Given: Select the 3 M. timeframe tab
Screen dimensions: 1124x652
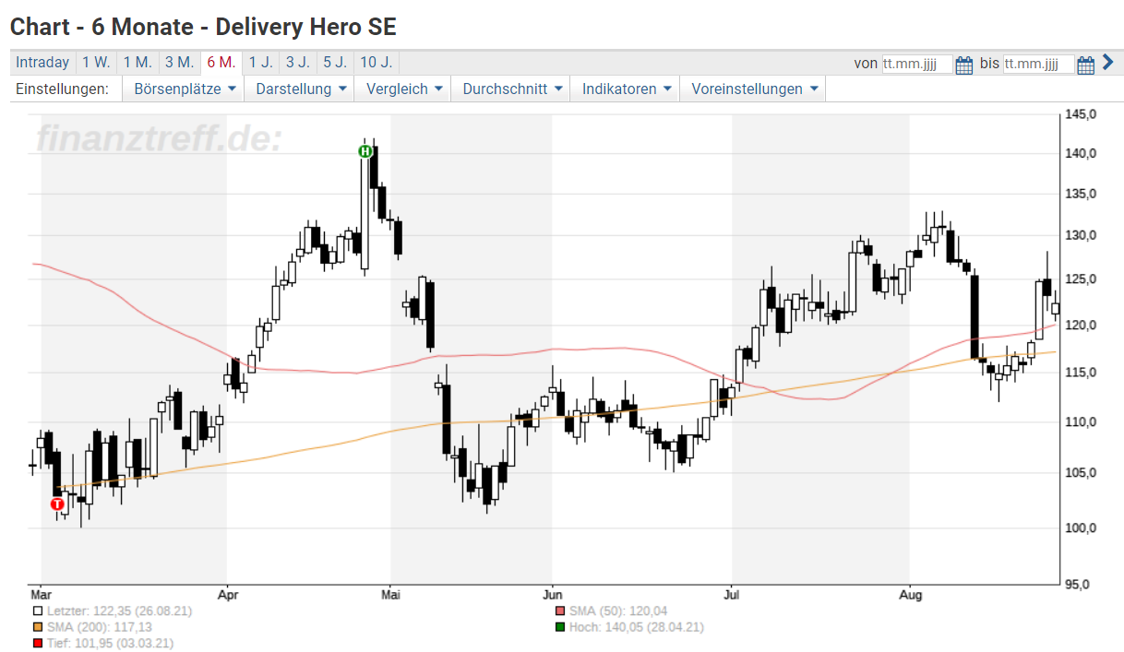Looking at the screenshot, I should 179,63.
